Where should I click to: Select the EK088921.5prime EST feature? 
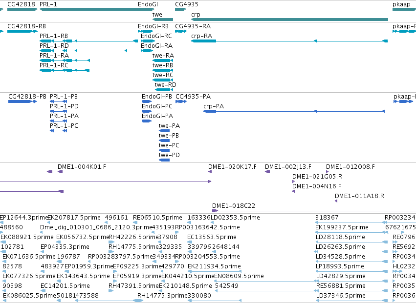coord(3,242)
